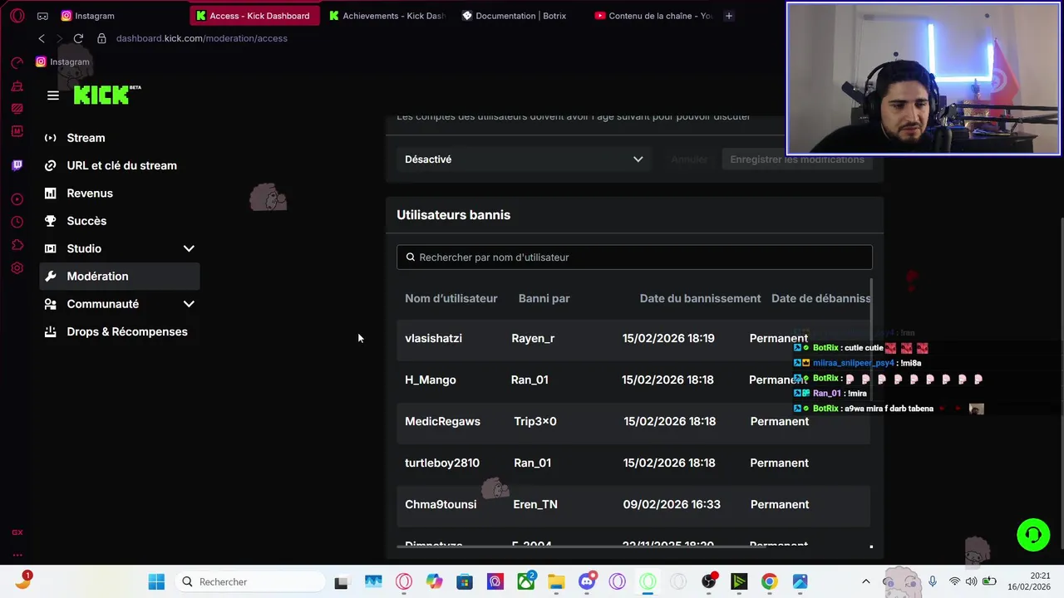Open Xbox app from the taskbar
This screenshot has height=598, width=1064.
tap(525, 581)
